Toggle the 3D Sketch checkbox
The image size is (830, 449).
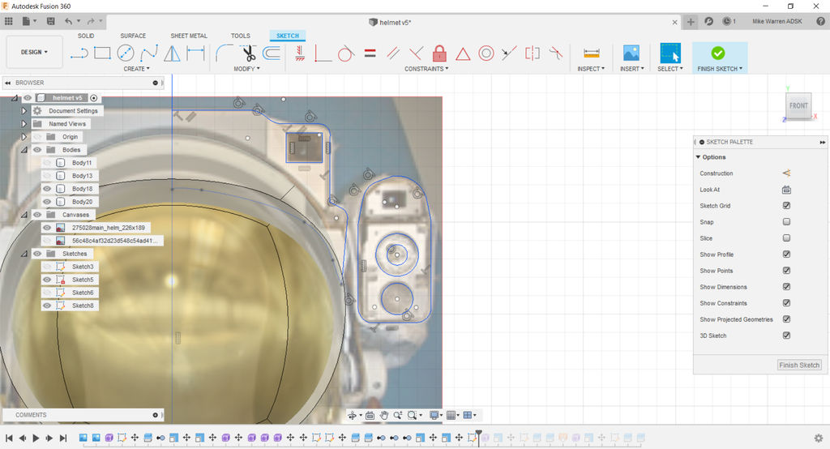click(786, 336)
